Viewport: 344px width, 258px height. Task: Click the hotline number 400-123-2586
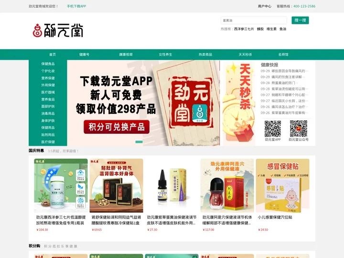click(x=304, y=6)
